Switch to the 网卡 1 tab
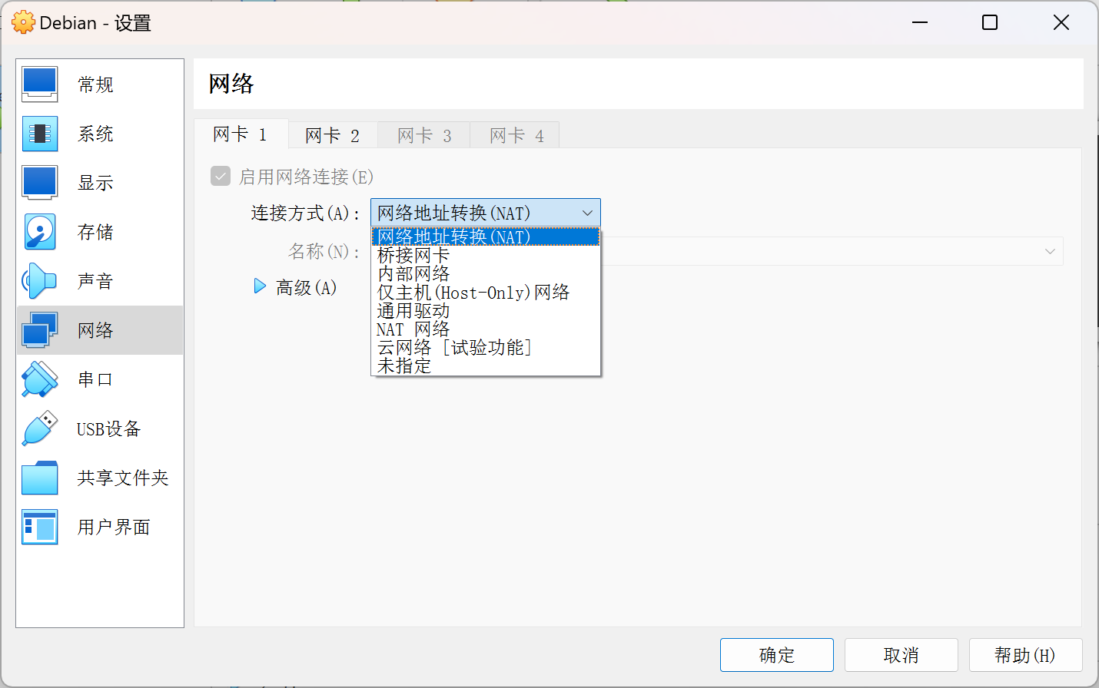Image resolution: width=1099 pixels, height=688 pixels. tap(241, 134)
